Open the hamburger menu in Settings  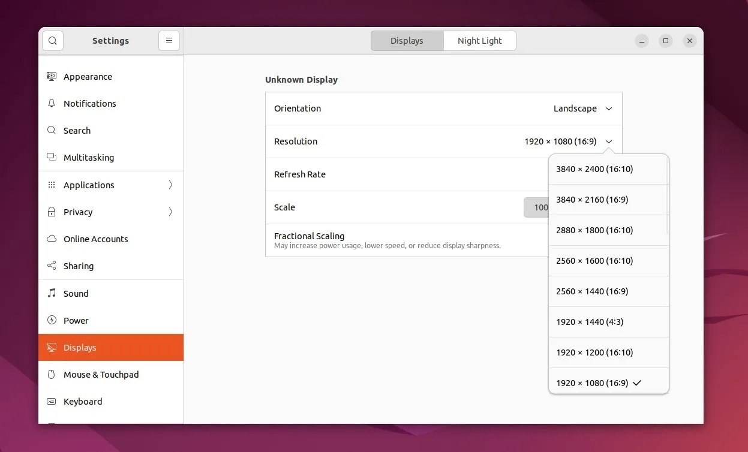pyautogui.click(x=169, y=40)
